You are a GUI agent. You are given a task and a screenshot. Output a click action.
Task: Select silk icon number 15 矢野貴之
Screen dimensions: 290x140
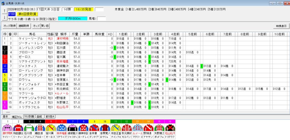click(159, 128)
